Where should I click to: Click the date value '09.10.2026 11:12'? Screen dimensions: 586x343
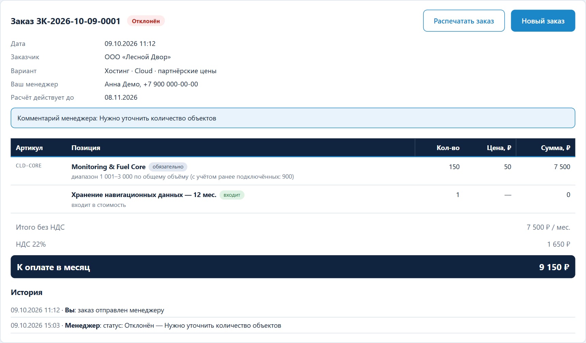[130, 44]
